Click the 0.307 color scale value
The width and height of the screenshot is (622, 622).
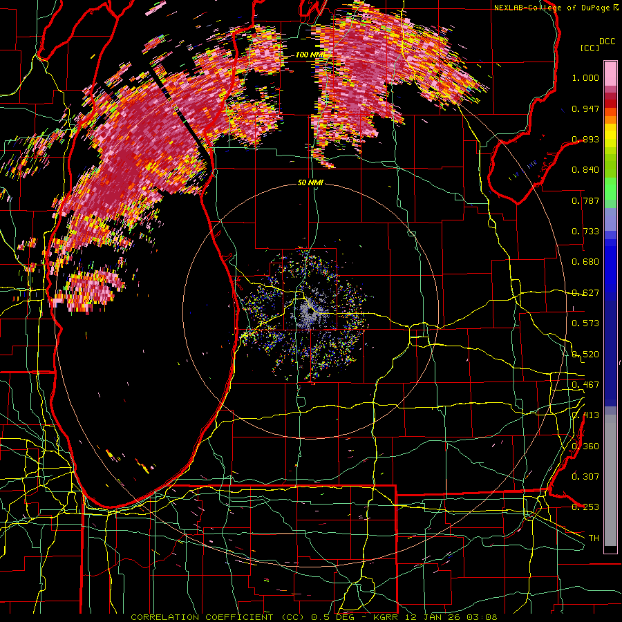pyautogui.click(x=585, y=477)
